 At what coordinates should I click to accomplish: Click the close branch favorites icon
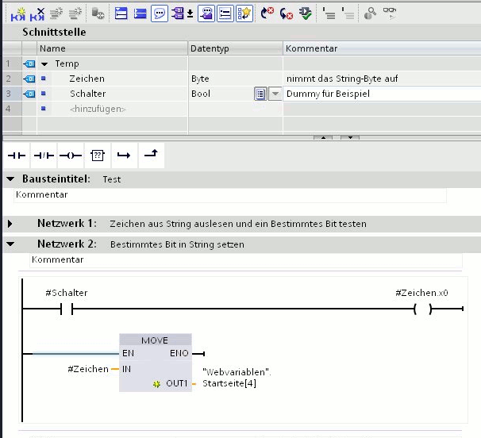click(151, 154)
